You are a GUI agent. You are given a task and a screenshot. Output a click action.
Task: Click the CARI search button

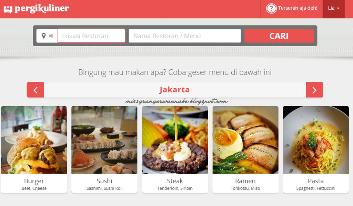(x=279, y=36)
